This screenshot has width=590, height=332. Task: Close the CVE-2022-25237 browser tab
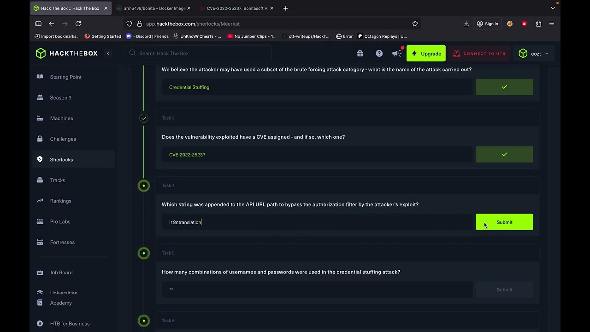click(271, 8)
